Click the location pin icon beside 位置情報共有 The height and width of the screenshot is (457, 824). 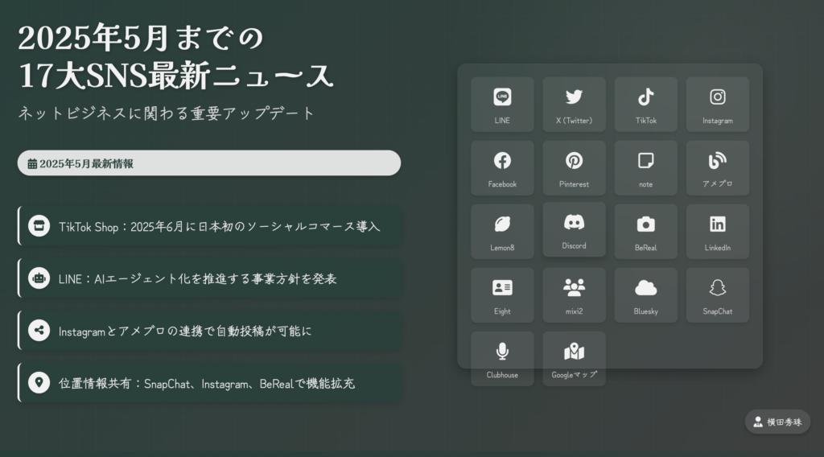pyautogui.click(x=39, y=382)
